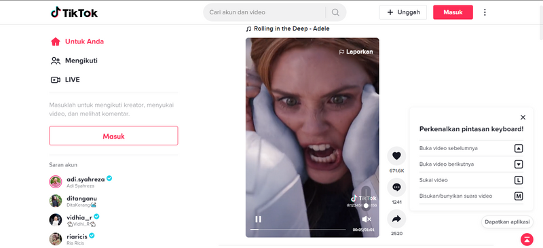
Task: Open vidhia_r profile avatar
Action: click(x=56, y=220)
